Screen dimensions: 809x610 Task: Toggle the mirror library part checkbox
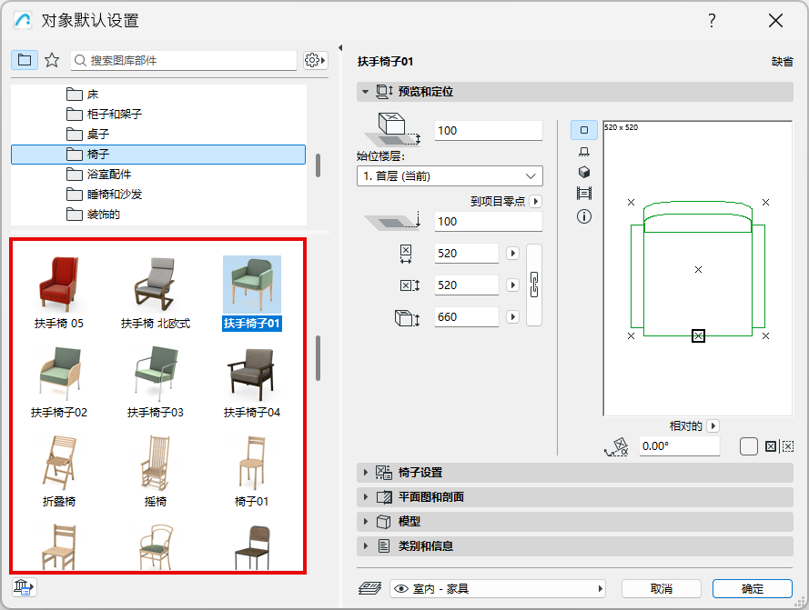point(748,446)
